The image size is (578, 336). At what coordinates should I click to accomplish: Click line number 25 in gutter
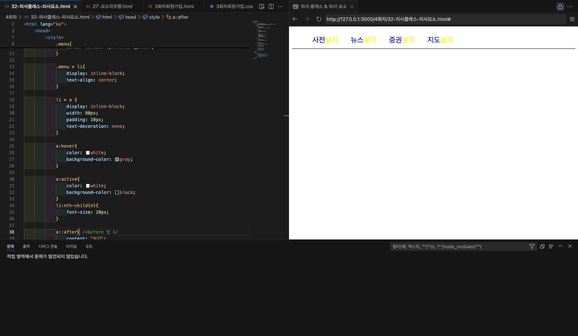pyautogui.click(x=12, y=146)
